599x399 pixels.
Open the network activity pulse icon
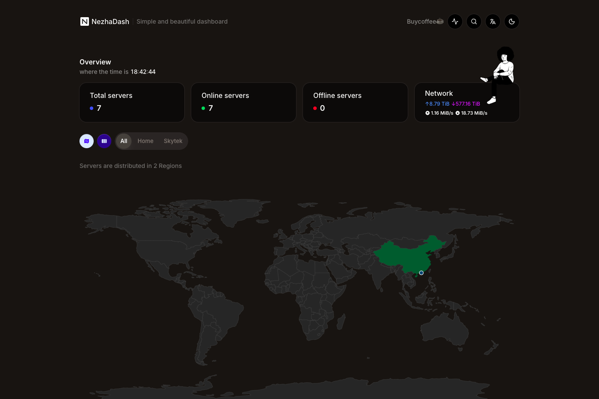(455, 21)
